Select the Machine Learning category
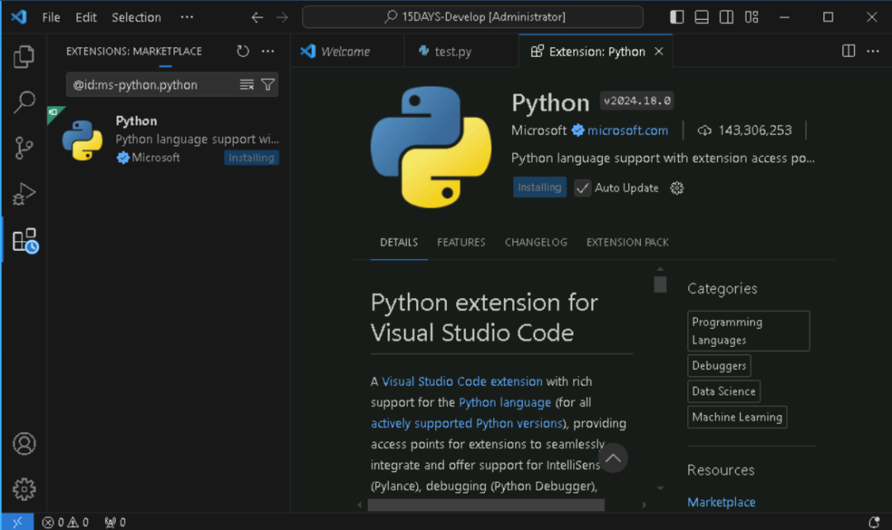 (x=737, y=417)
